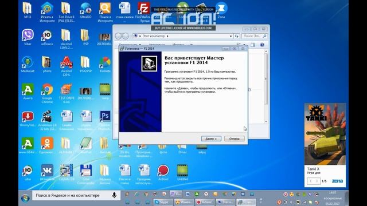
Task: Open the Viber desktop shortcut
Action: click(x=28, y=37)
